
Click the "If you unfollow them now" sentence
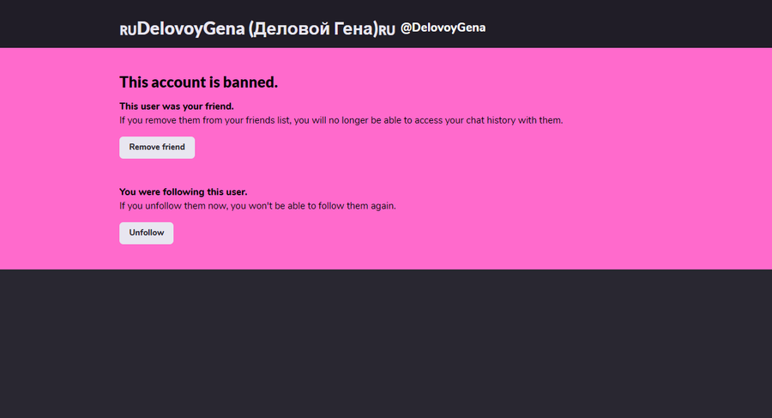click(x=257, y=206)
